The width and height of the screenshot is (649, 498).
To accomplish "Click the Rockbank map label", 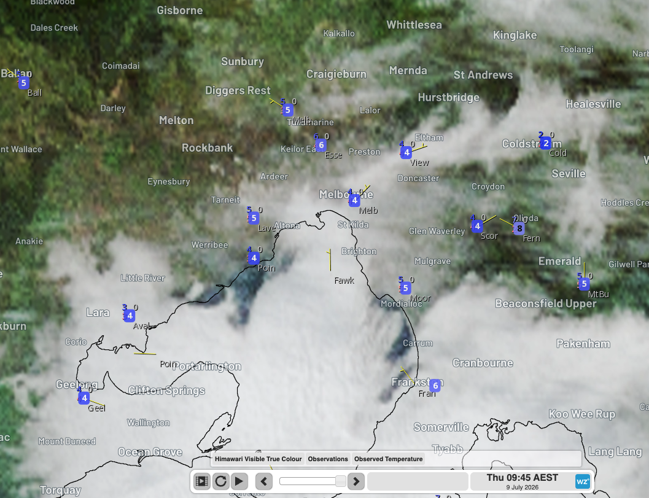I will tap(207, 148).
